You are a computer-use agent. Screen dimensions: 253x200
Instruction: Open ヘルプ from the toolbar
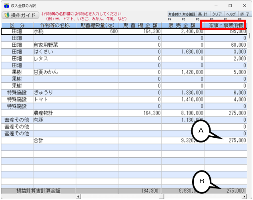tap(231, 14)
